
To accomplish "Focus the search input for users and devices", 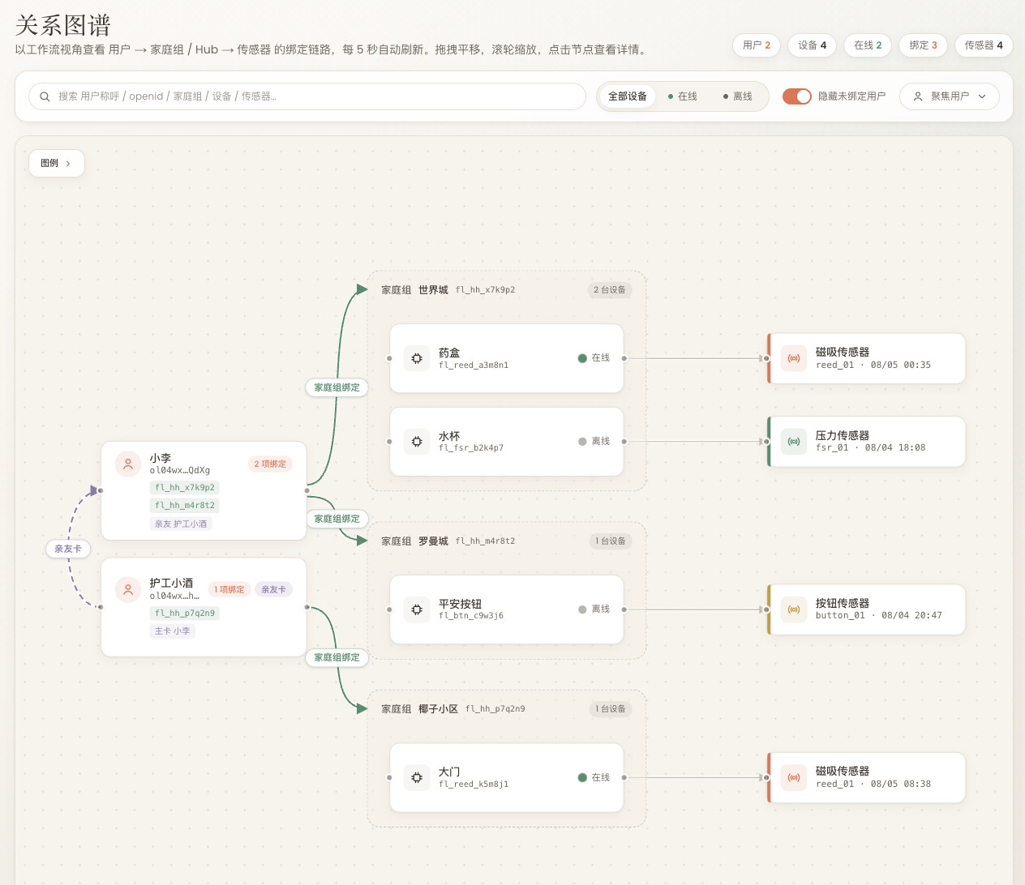I will coord(307,96).
